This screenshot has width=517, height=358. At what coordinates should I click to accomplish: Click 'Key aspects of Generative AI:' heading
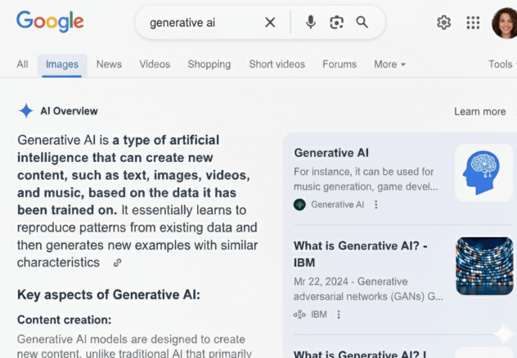point(109,294)
